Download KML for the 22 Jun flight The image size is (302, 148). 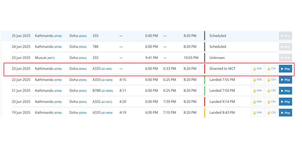[x=258, y=79]
